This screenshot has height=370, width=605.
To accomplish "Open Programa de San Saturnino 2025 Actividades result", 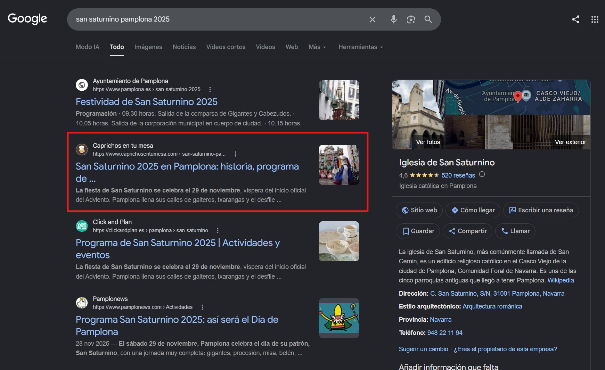I will (178, 249).
